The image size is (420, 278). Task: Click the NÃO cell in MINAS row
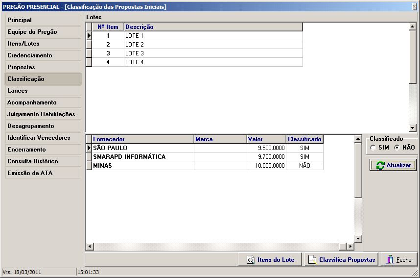[305, 166]
